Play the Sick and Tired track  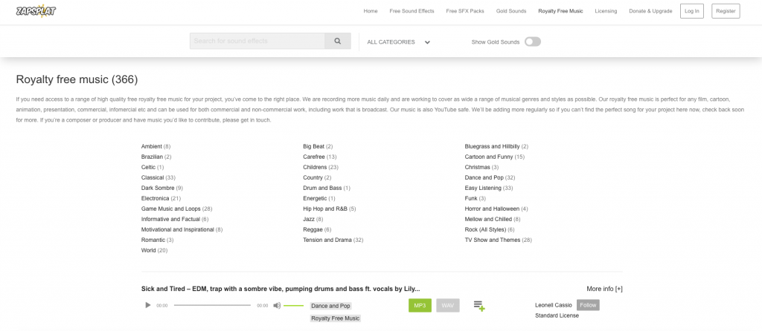coord(147,305)
